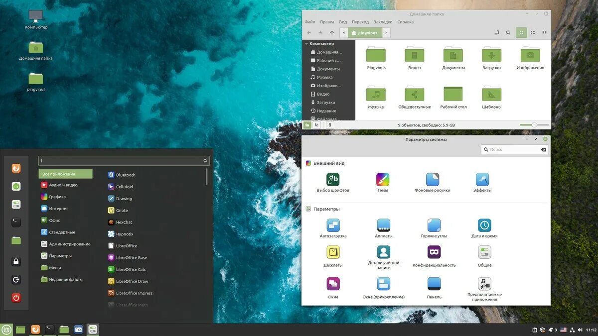Open the Музыка folder in file manager
This screenshot has width=598, height=336.
[x=376, y=98]
